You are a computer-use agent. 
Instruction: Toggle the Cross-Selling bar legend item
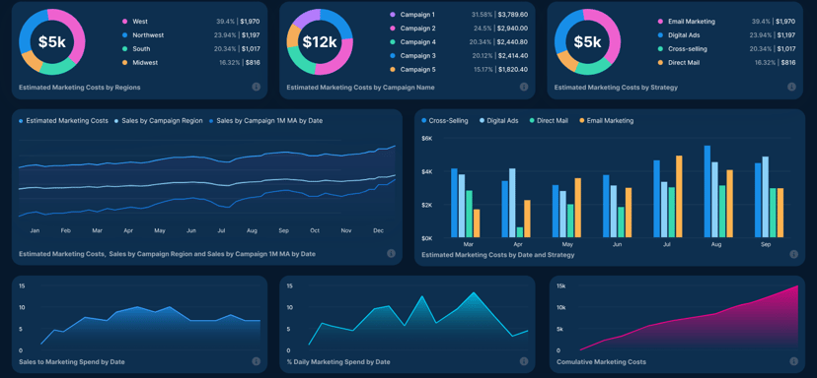point(444,121)
